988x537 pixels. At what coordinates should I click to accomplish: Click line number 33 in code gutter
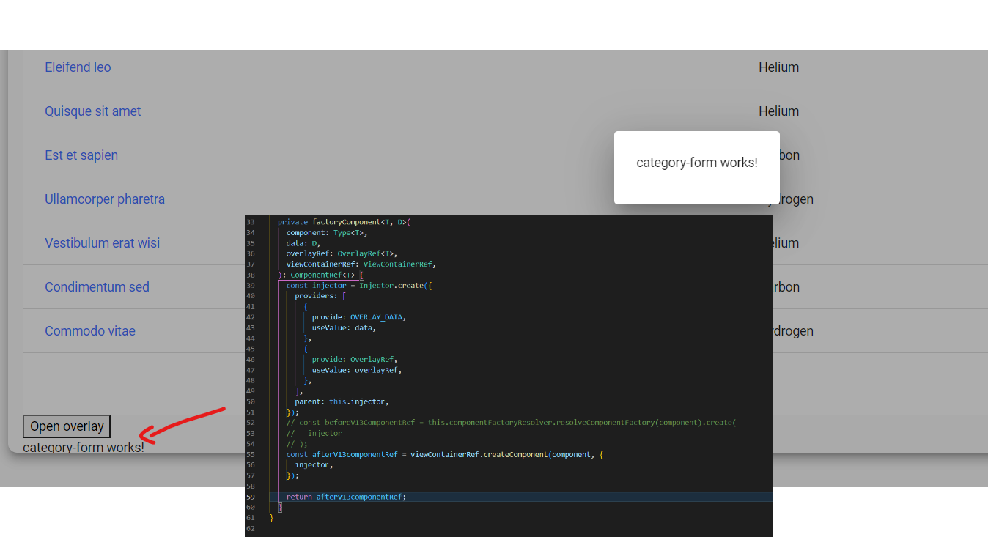click(251, 222)
